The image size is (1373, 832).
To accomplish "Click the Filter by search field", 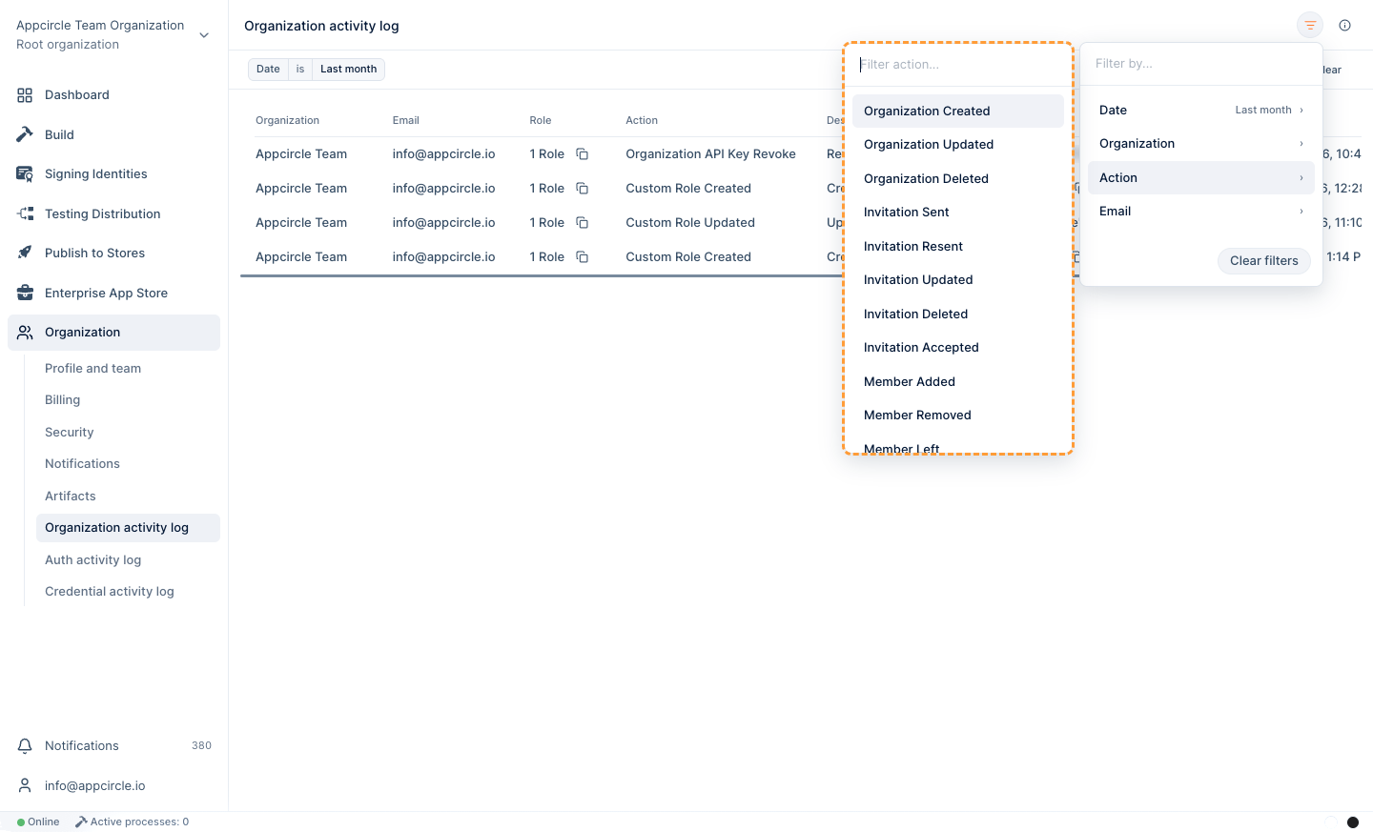I will point(1200,64).
